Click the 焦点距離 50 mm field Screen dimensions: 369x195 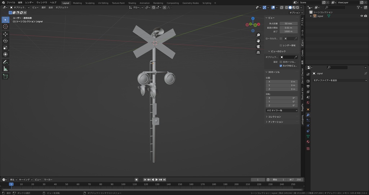click(288, 24)
